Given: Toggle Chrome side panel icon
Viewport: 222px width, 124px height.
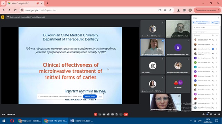Looking at the screenshot, I should coord(184,10).
